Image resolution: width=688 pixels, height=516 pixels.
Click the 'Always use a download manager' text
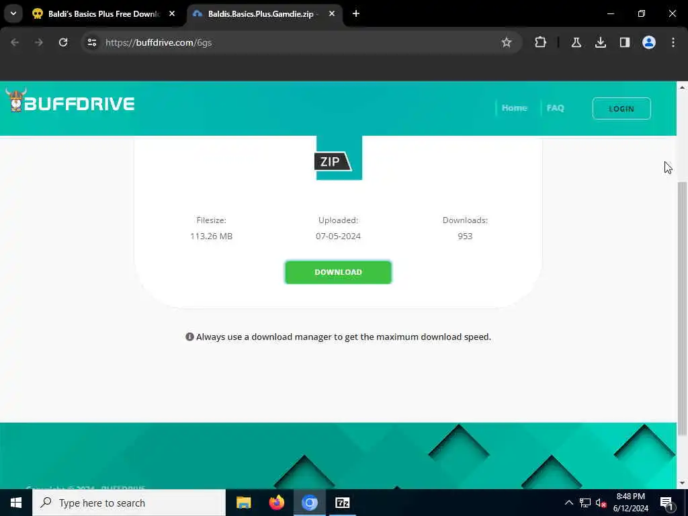[x=343, y=337]
